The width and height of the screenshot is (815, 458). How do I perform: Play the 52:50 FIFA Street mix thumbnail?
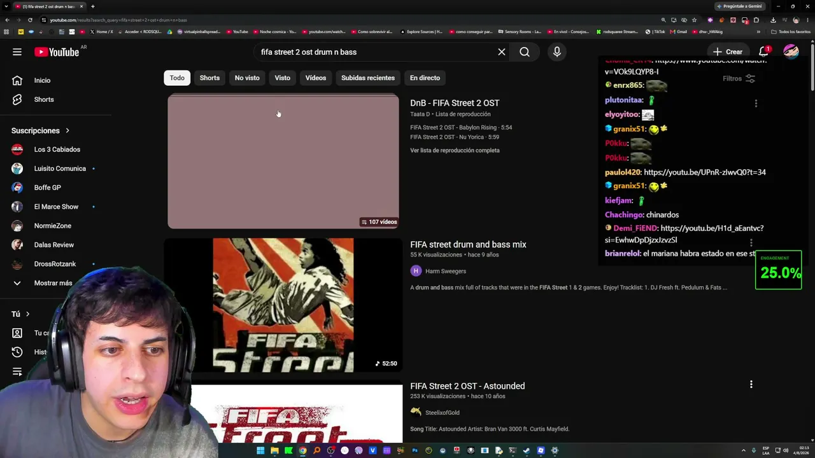point(283,305)
